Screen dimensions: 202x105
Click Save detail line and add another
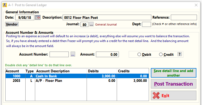[x=173, y=73]
